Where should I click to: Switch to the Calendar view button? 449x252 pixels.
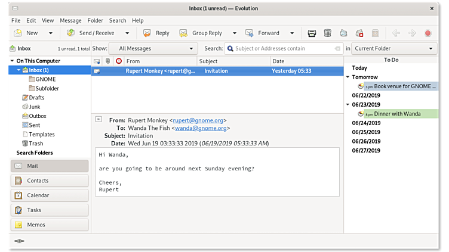50,195
